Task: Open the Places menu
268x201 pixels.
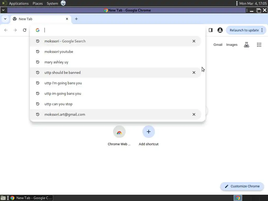Action: point(38,3)
